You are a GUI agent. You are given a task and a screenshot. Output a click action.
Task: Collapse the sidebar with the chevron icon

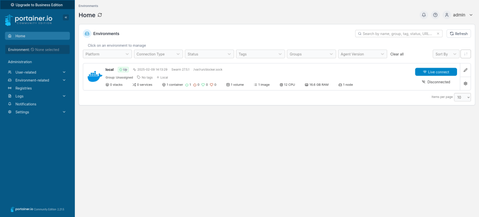[66, 17]
